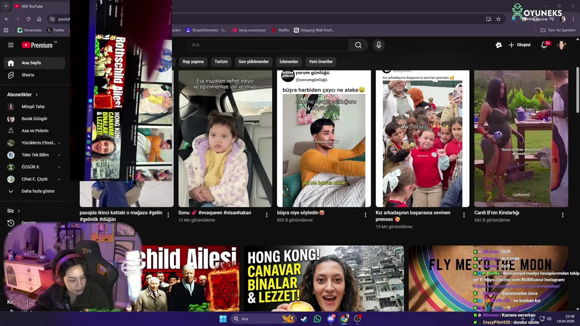
Task: Click the YouTube Premium logo
Action: coord(37,45)
